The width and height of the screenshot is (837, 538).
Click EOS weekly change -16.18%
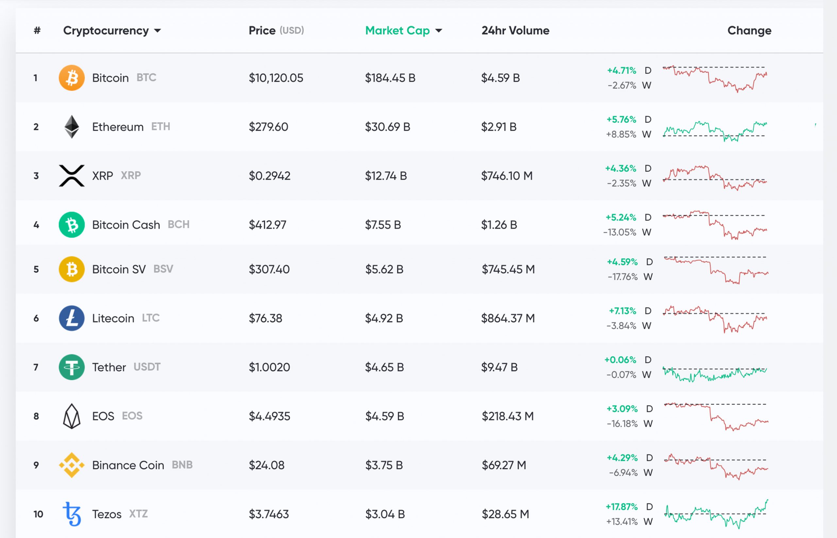pos(623,424)
